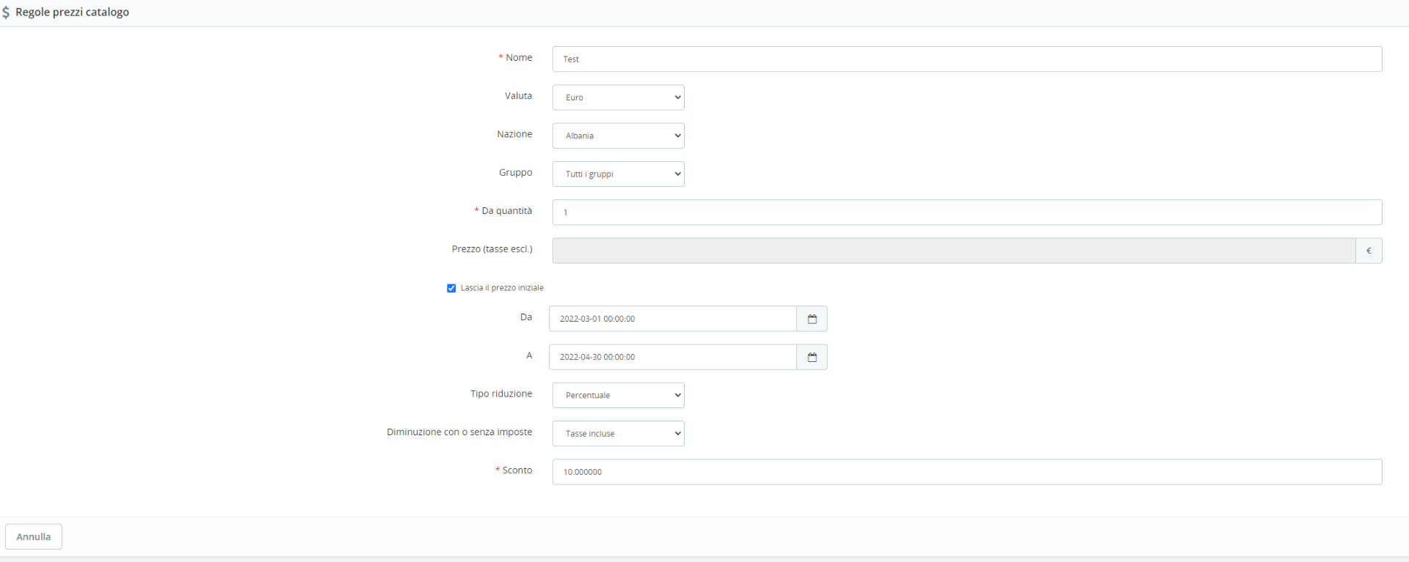Open the calendar picker for A date

pos(812,357)
